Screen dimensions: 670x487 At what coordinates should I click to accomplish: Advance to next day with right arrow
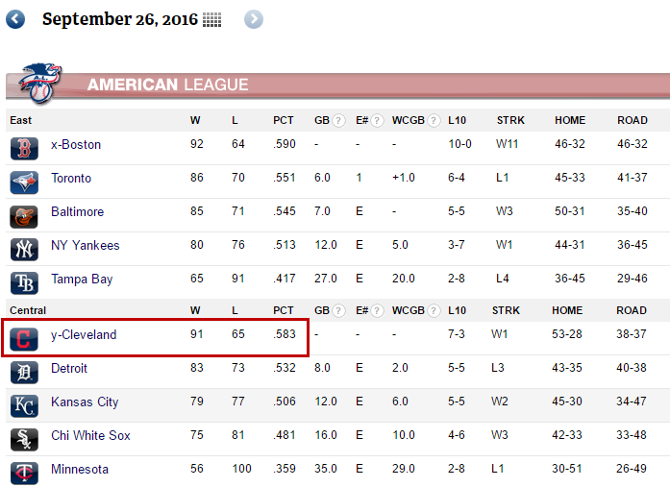[x=254, y=19]
